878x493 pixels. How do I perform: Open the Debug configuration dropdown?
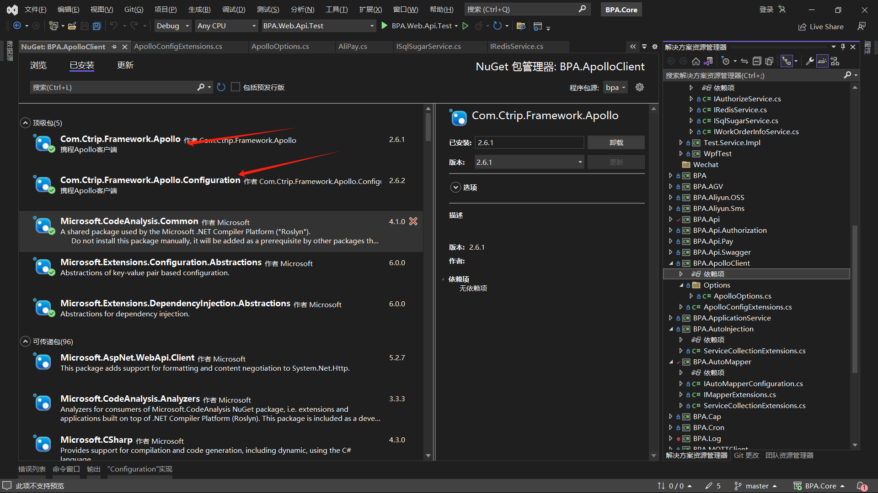coord(173,26)
